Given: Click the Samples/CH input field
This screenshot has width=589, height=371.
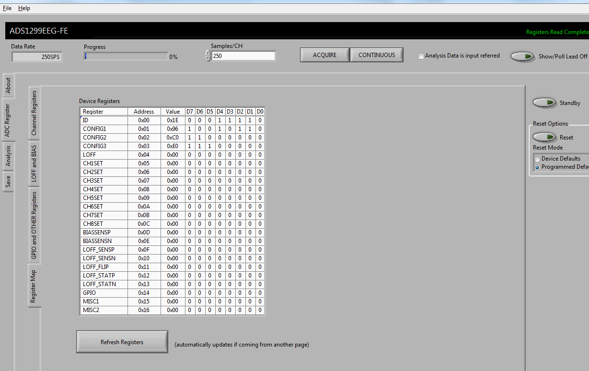Looking at the screenshot, I should click(x=243, y=56).
